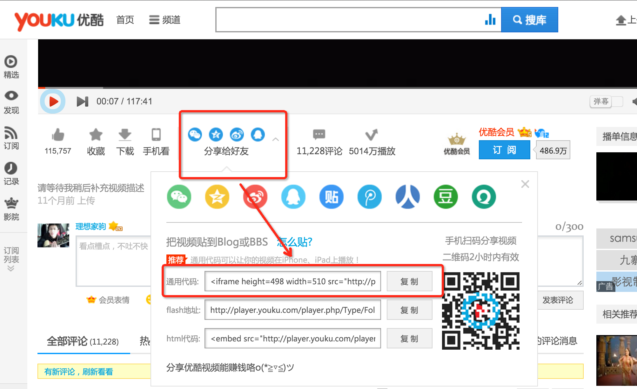
Task: Share to Douban 豆 icon
Action: coord(446,197)
